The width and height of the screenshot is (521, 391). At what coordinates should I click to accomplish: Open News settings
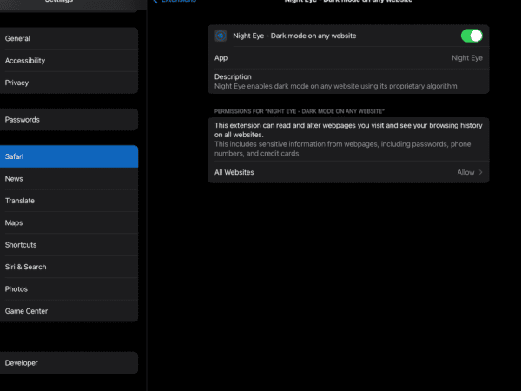69,178
